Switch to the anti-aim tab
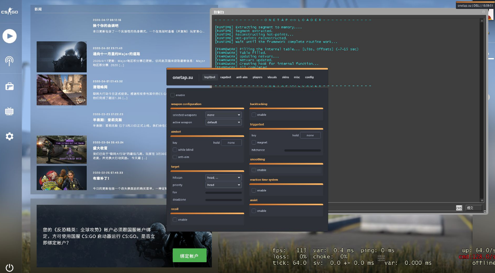495x273 pixels. 242,77
